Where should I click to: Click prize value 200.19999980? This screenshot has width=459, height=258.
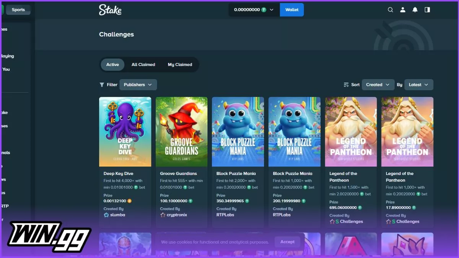(x=286, y=201)
